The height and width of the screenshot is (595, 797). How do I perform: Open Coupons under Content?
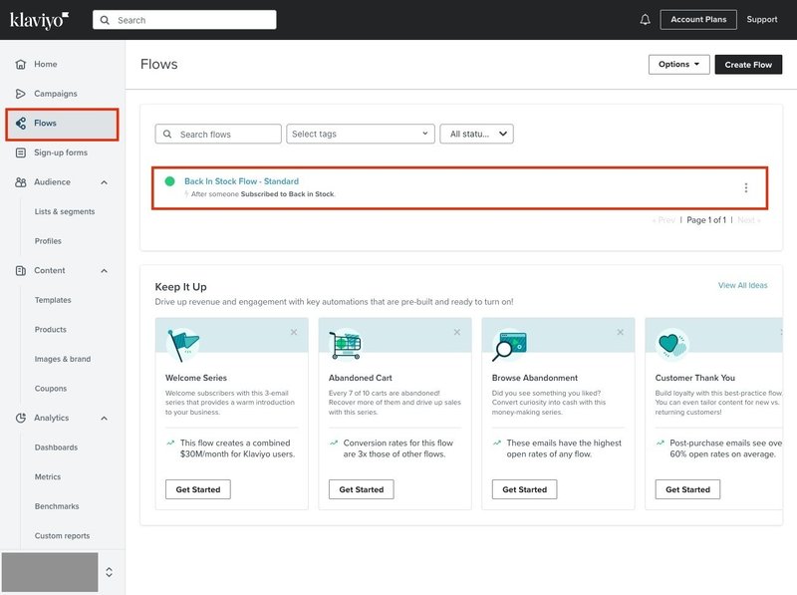51,389
